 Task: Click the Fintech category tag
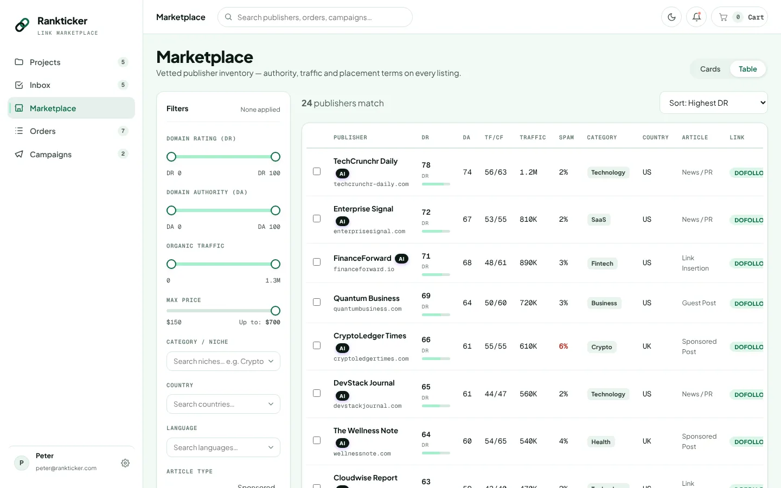[602, 264]
